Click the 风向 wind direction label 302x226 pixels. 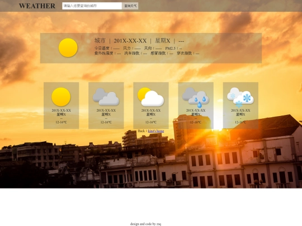click(x=153, y=48)
